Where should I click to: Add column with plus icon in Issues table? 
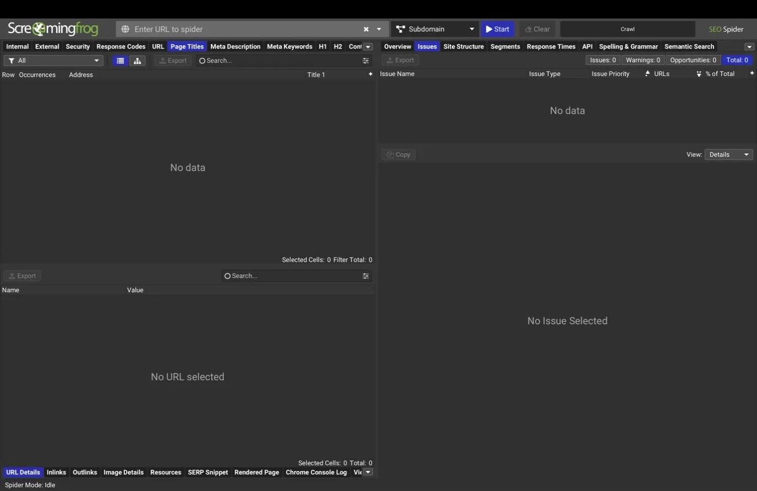click(751, 73)
